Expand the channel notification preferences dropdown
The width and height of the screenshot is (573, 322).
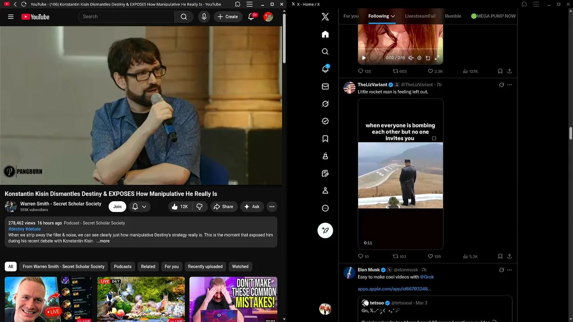[139, 207]
